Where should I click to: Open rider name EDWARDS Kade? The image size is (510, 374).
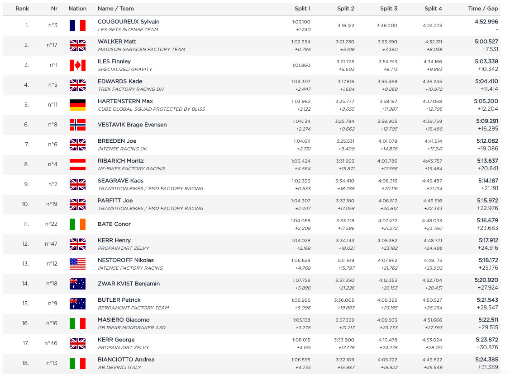(120, 81)
